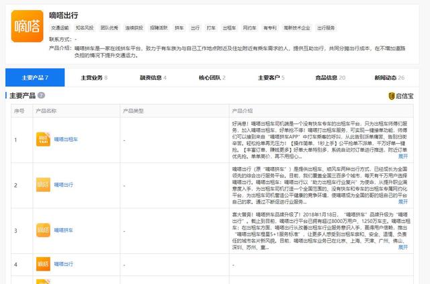The height and width of the screenshot is (284, 430).
Task: Click the 网约车 tag
Action: coord(249,28)
